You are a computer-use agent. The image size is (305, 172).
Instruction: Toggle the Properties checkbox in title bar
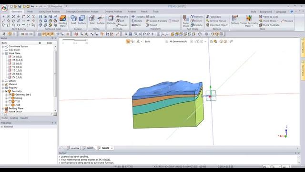point(49,6)
